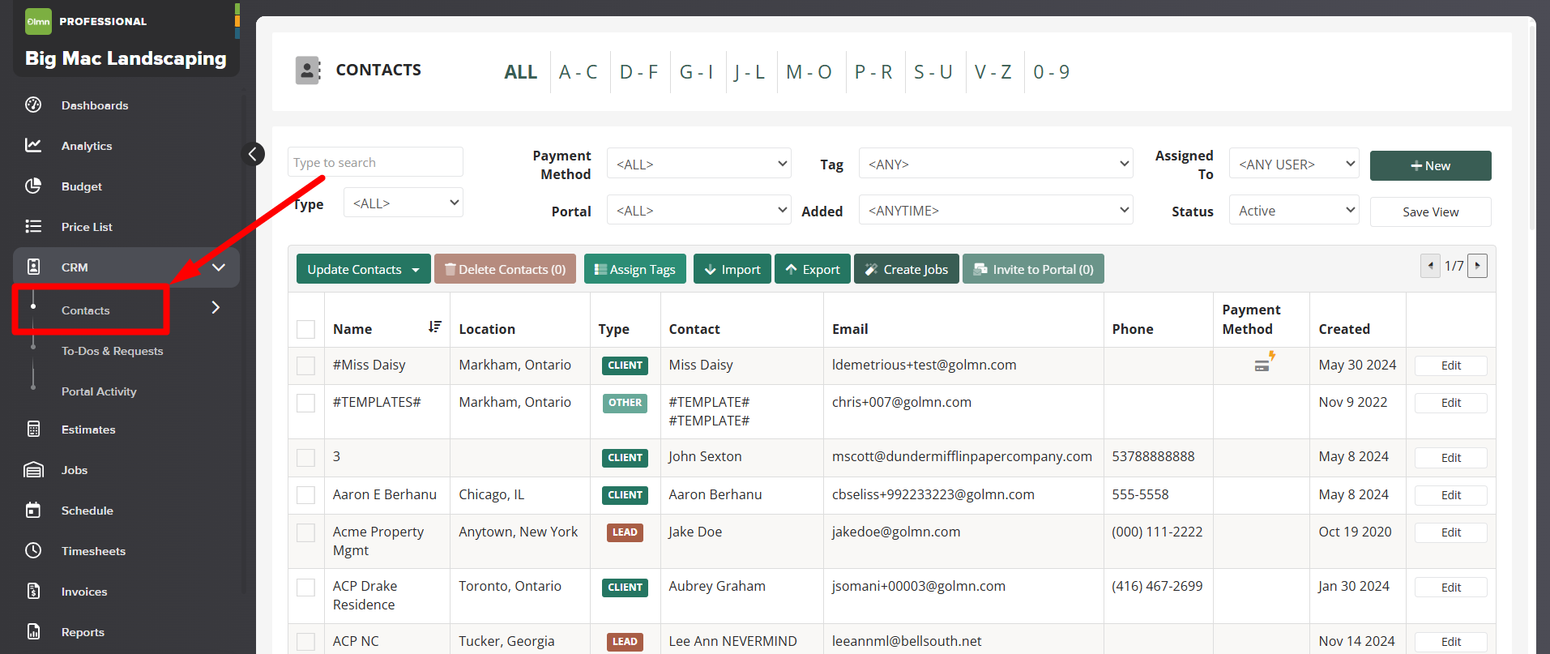Open the Estimates calculator icon
Screen dimensions: 1550x654
(33, 429)
